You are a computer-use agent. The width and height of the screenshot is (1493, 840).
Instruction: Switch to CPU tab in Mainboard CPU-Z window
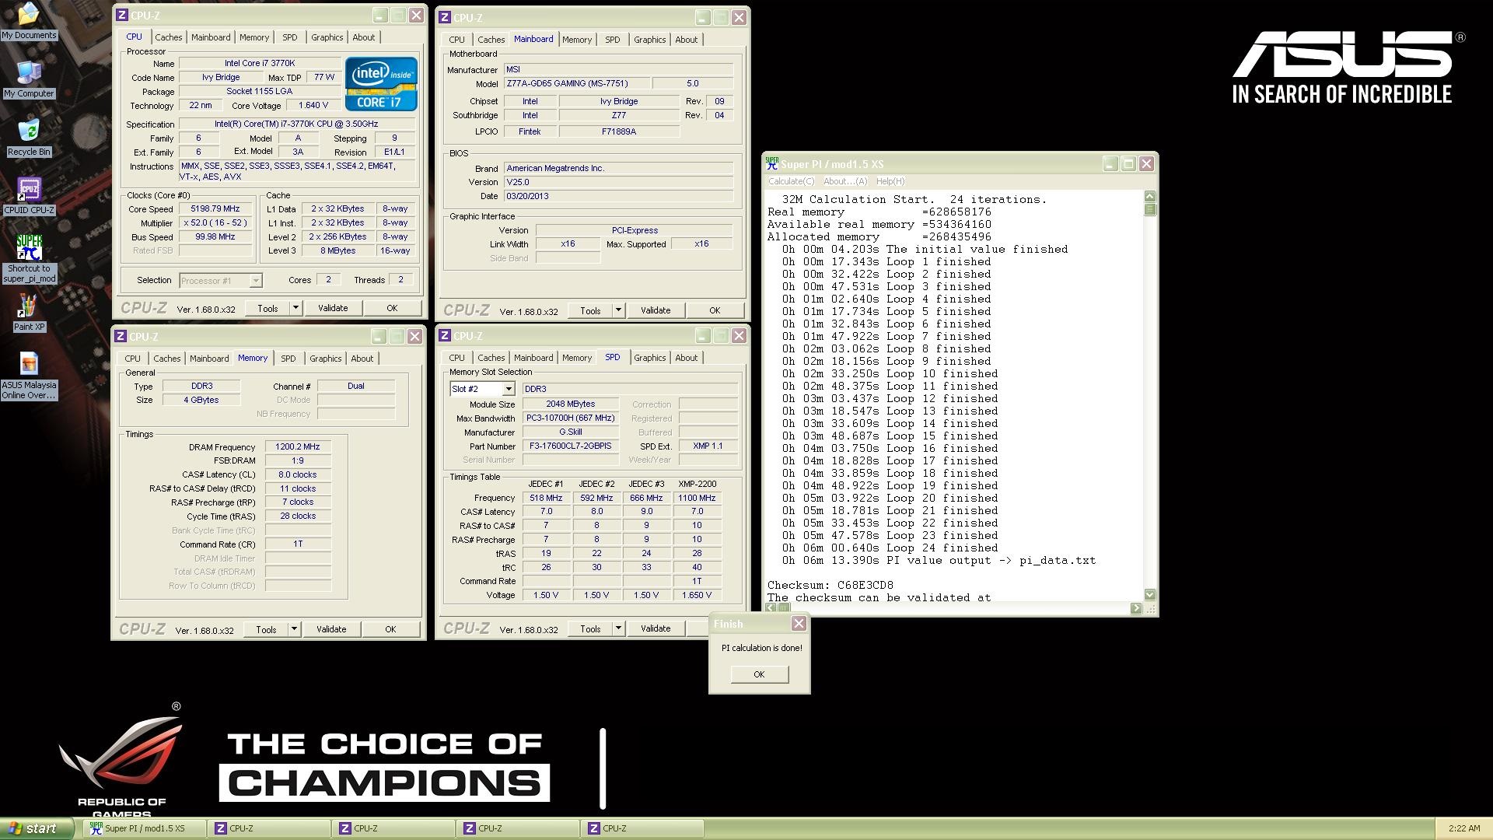[x=456, y=40]
